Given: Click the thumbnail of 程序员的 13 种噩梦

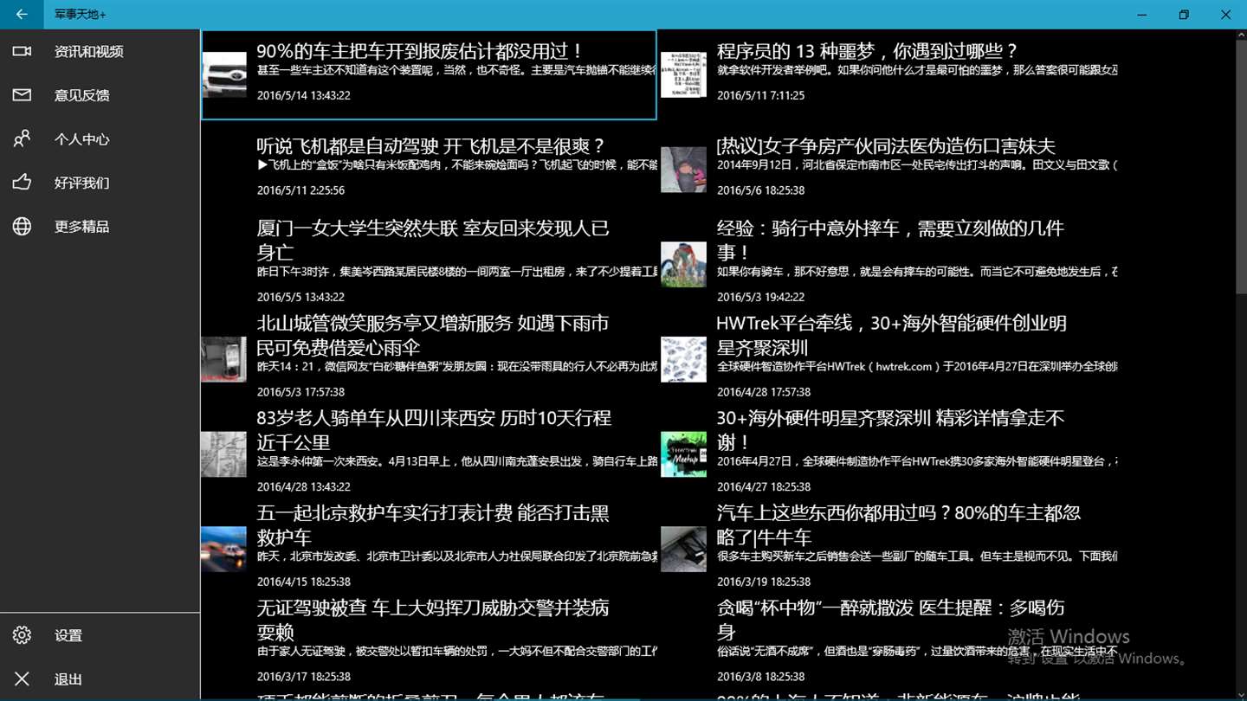Looking at the screenshot, I should coord(683,74).
